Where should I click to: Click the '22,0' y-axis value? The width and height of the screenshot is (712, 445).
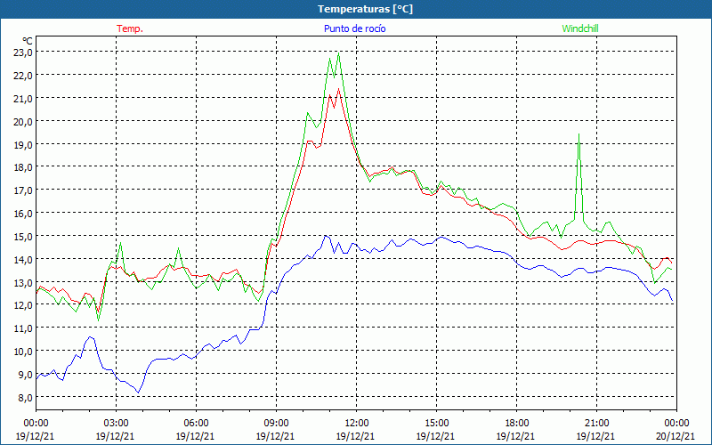click(23, 76)
